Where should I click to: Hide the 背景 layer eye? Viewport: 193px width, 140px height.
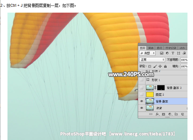[142, 108]
